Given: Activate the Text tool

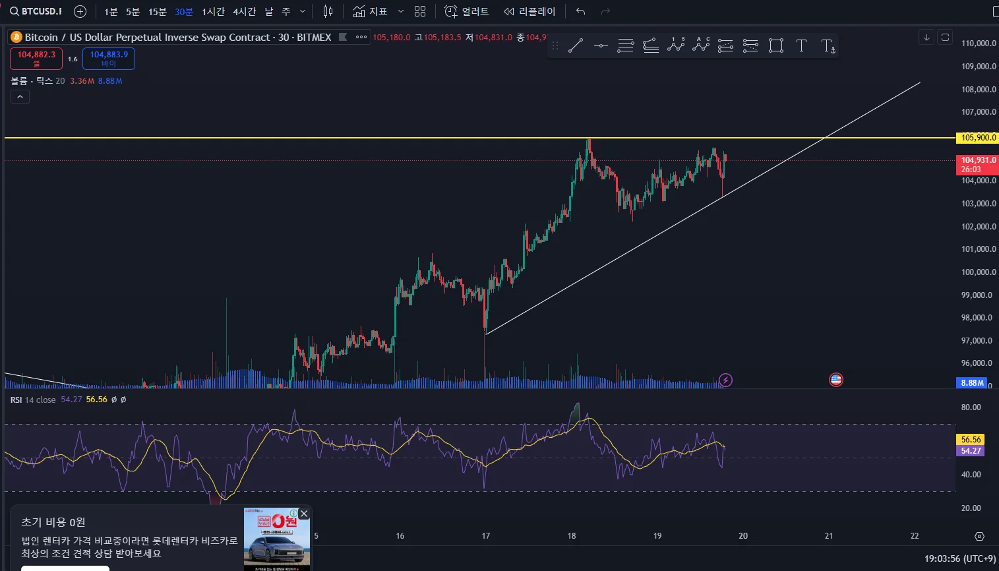Looking at the screenshot, I should coord(801,45).
